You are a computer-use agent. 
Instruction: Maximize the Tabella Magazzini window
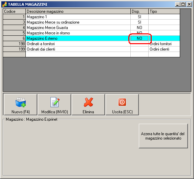183,4
